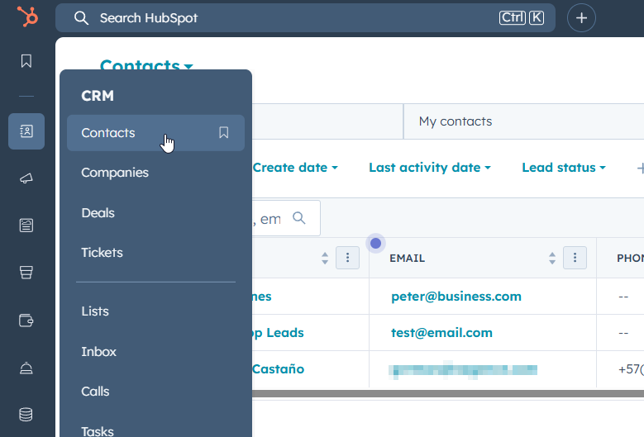Open the wallet sidebar icon

(26, 320)
